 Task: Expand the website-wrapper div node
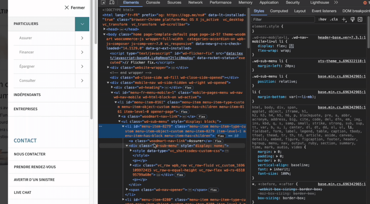108,67
